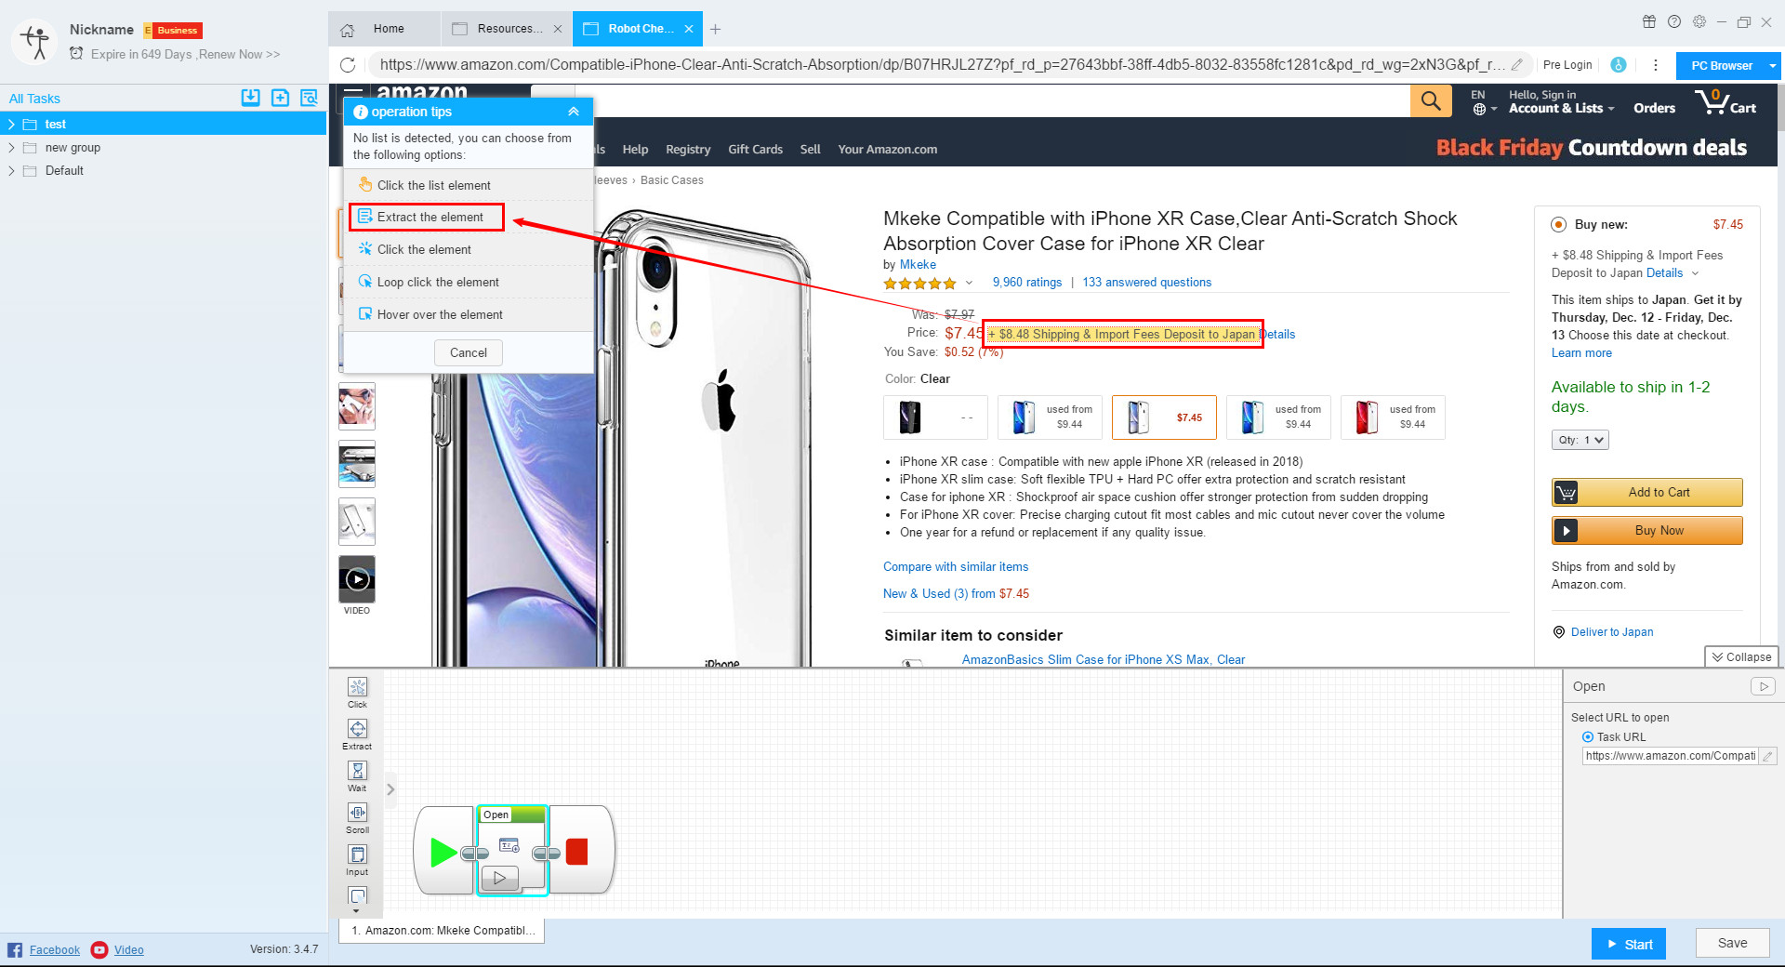Create a new task using the plus icon
Screen dimensions: 1785x967
(x=280, y=98)
